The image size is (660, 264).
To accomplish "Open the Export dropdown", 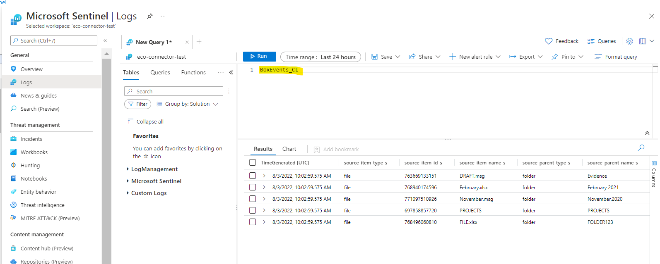I will (526, 57).
